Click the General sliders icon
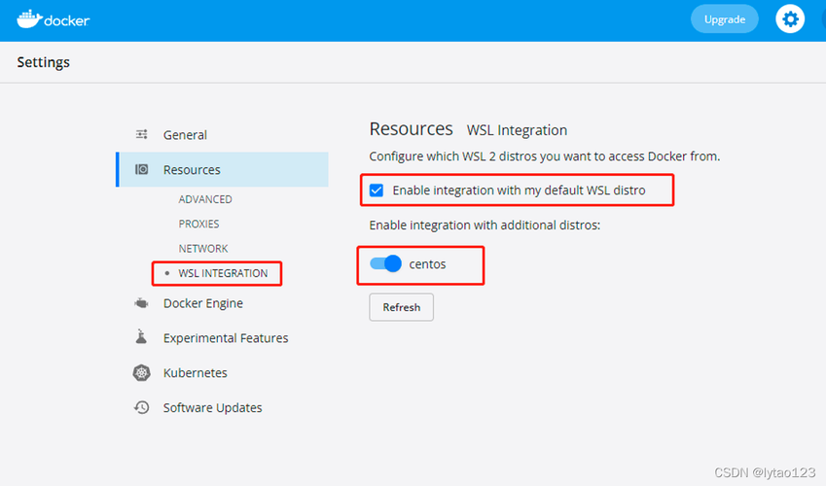This screenshot has width=826, height=486. 142,135
